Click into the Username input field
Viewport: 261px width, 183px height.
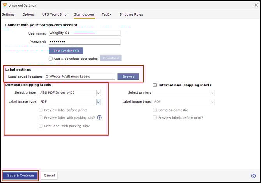(x=84, y=33)
